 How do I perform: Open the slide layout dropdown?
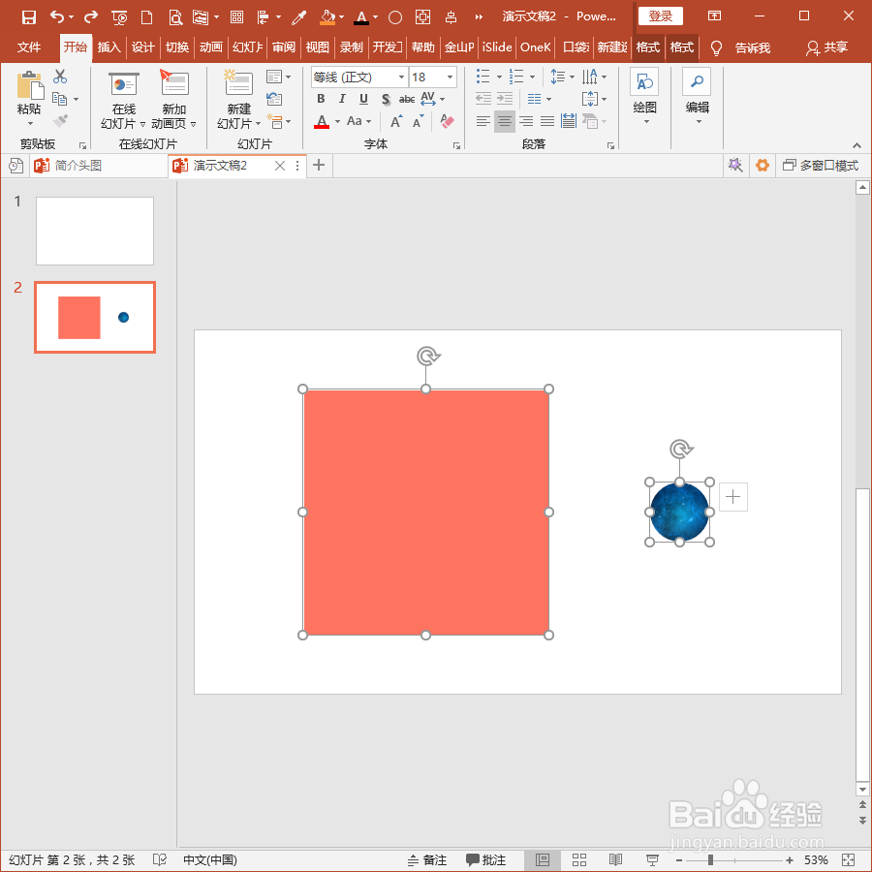(279, 77)
